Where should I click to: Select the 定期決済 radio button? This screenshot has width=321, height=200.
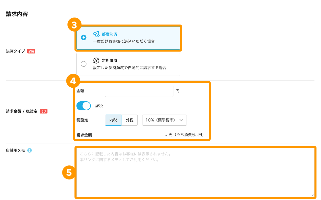84,64
